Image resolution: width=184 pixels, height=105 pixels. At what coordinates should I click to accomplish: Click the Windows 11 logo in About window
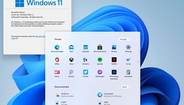(x=39, y=3)
